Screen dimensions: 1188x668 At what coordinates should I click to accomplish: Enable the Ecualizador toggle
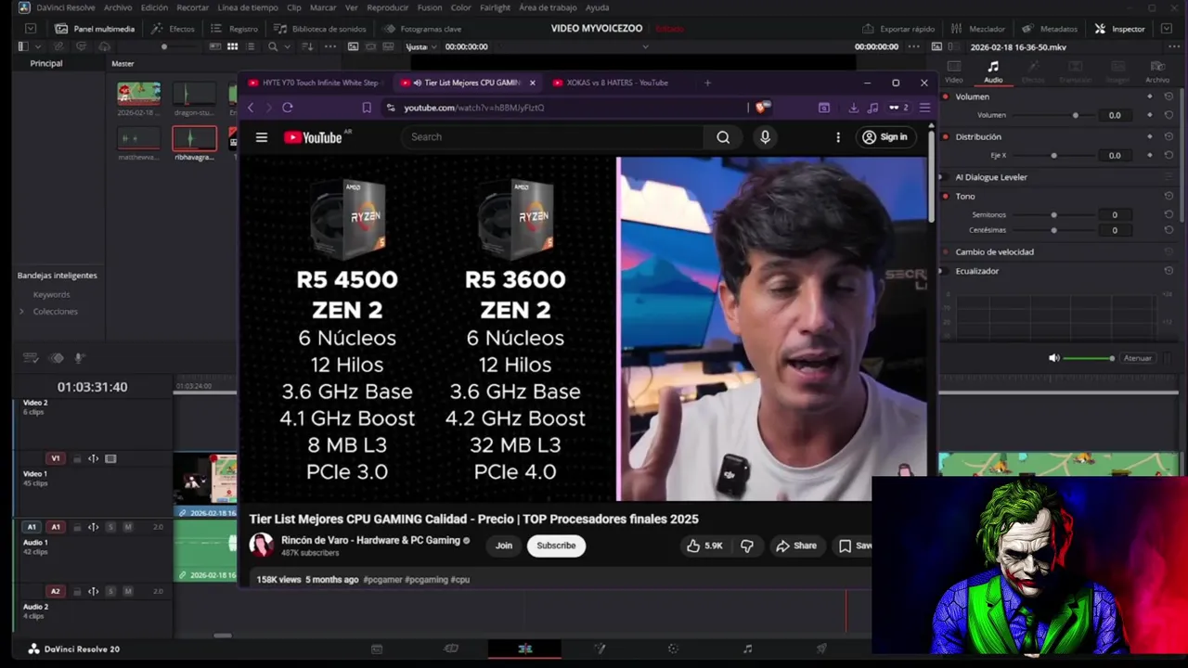pos(946,271)
